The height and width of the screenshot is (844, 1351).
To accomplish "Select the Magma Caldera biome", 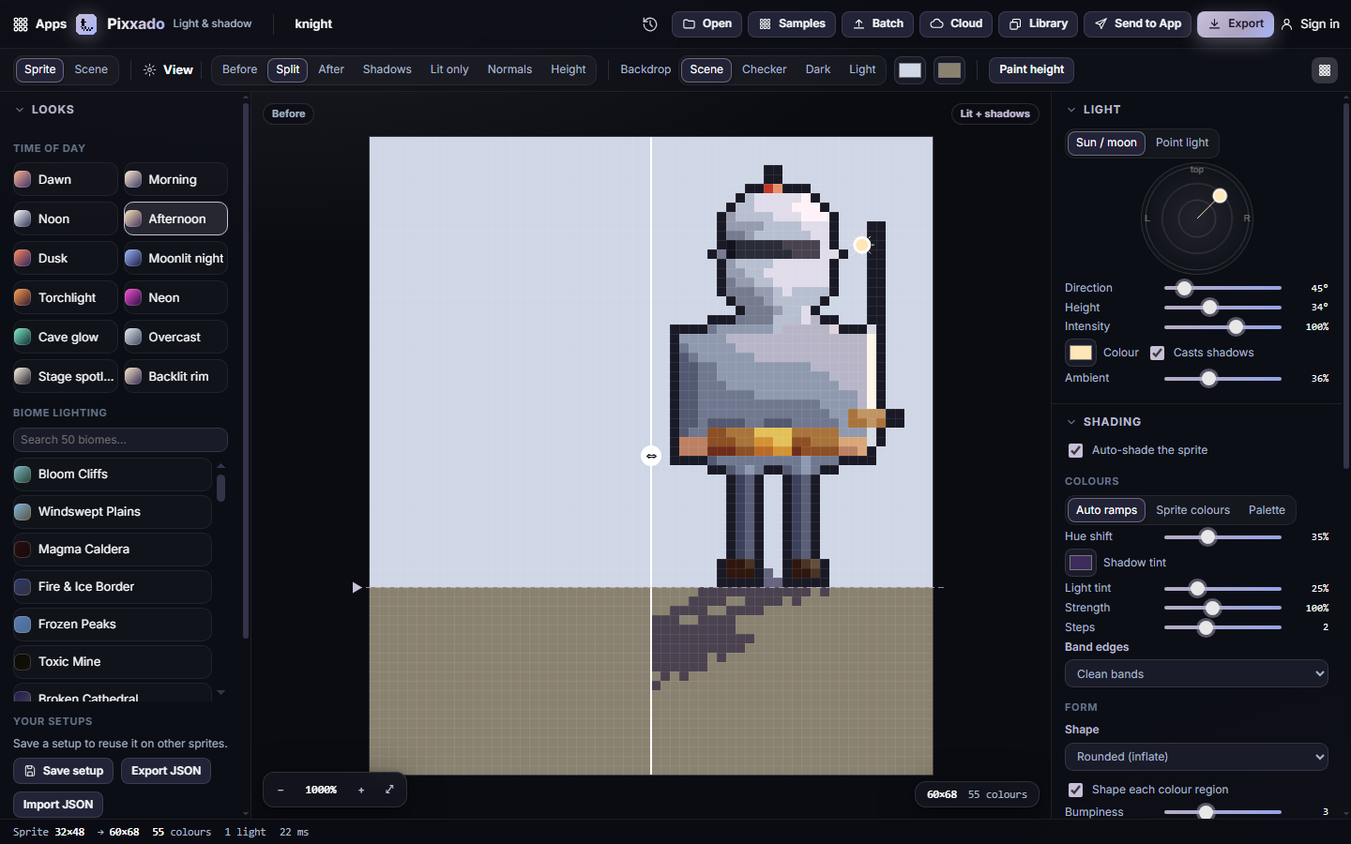I will (x=113, y=550).
